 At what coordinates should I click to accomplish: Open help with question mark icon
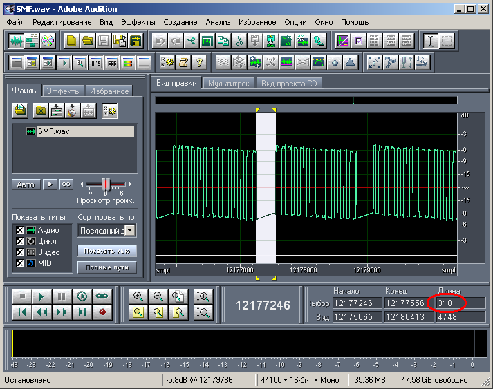[x=199, y=62]
